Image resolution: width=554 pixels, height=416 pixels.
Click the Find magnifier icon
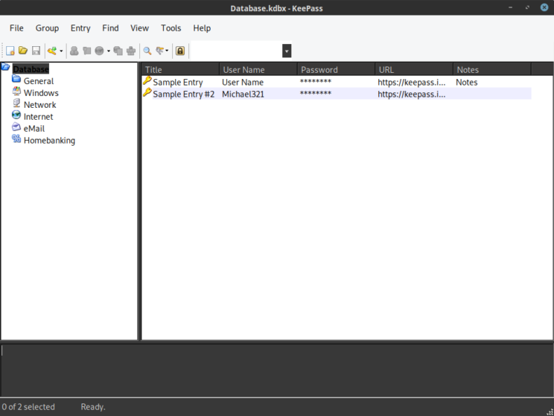tap(147, 51)
